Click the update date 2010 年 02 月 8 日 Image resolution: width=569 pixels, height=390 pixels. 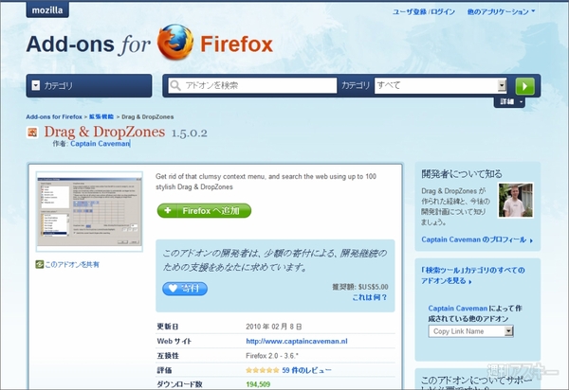coord(274,327)
